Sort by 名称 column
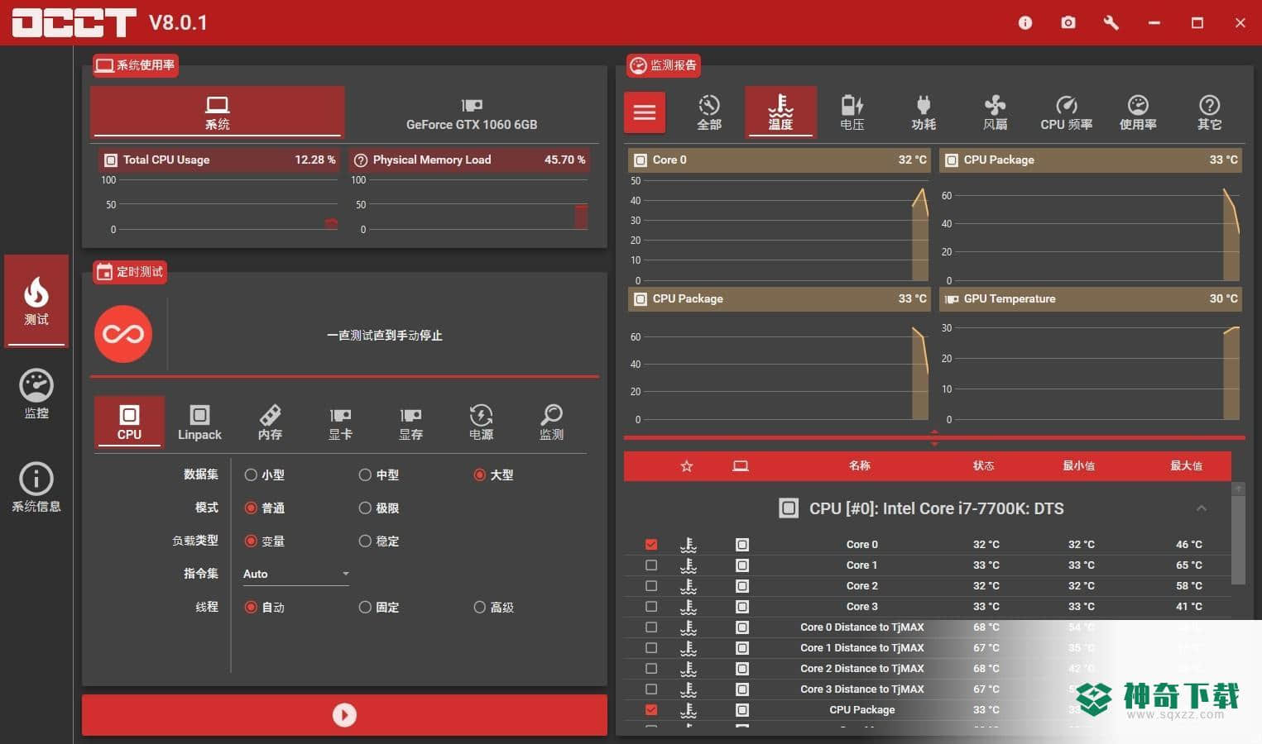 [859, 465]
